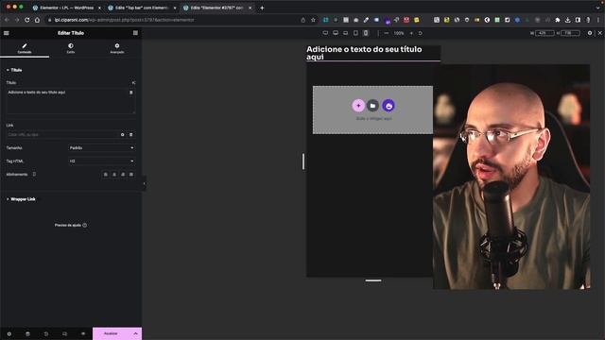Increase preview zoom with plus button

click(411, 33)
